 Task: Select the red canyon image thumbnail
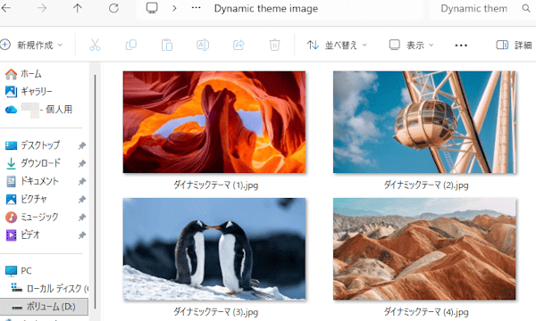[214, 122]
